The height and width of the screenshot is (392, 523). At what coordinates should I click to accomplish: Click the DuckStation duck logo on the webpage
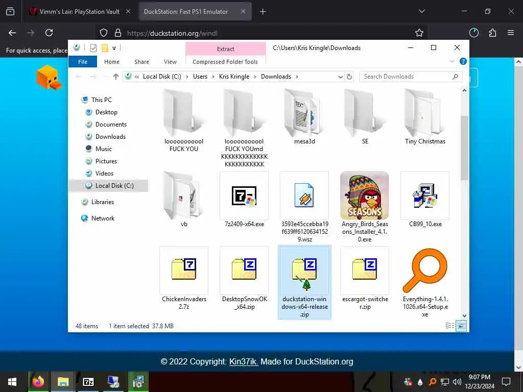(x=49, y=78)
